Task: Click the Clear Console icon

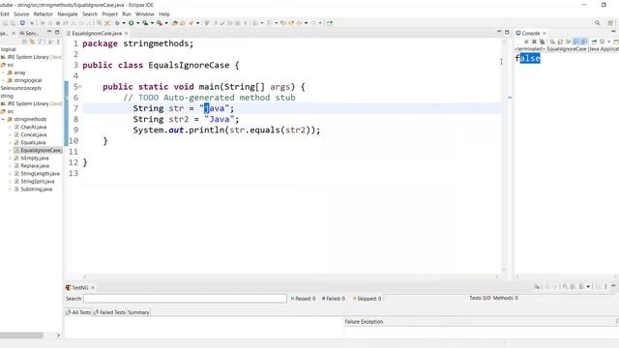Action: (552, 42)
